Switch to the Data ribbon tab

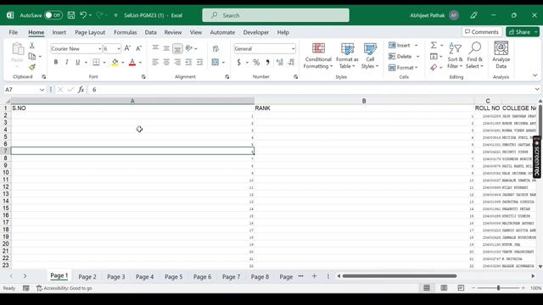(x=151, y=32)
